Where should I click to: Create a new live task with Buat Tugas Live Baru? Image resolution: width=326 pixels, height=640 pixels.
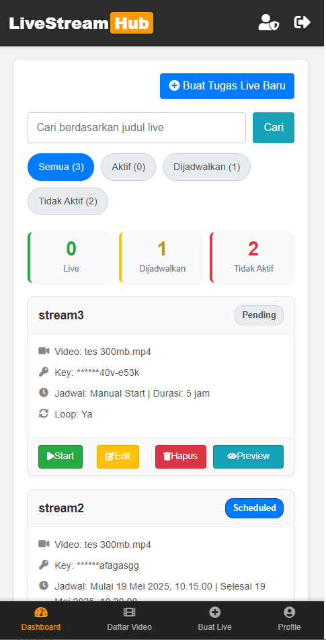[x=227, y=86]
